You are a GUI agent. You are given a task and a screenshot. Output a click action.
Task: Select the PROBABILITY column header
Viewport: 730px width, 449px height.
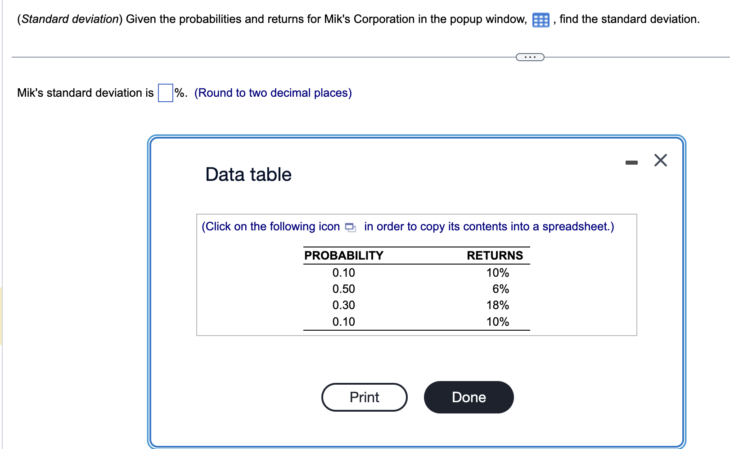pyautogui.click(x=343, y=255)
